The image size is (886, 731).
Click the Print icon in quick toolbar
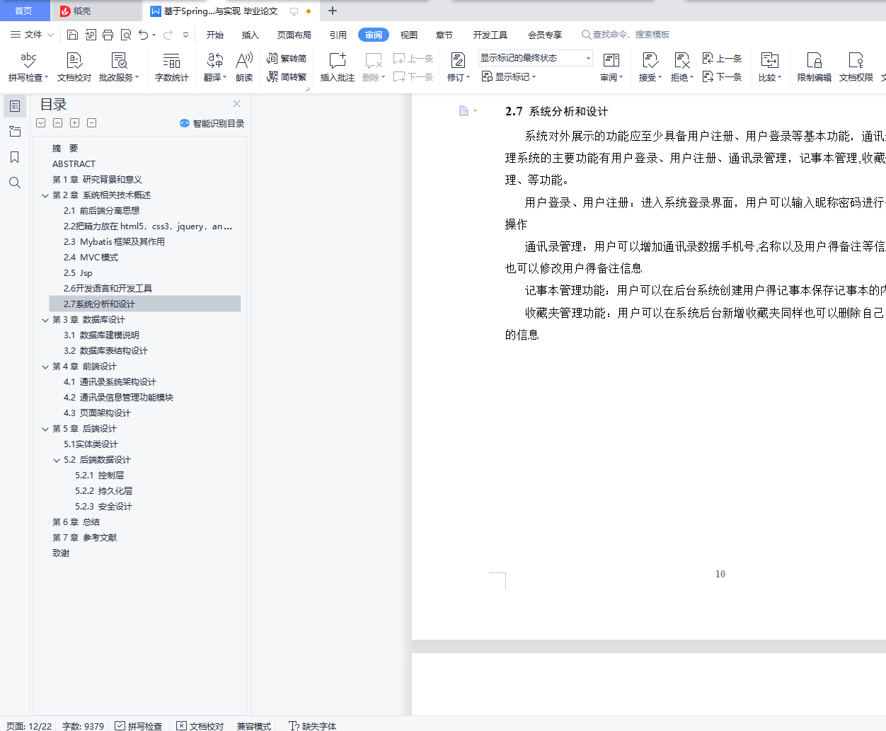coord(108,35)
